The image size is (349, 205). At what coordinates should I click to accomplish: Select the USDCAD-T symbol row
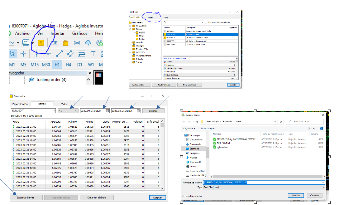[201, 38]
